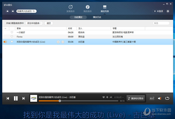Click the playback progress bar handle
The height and width of the screenshot is (119, 175).
coord(60,101)
